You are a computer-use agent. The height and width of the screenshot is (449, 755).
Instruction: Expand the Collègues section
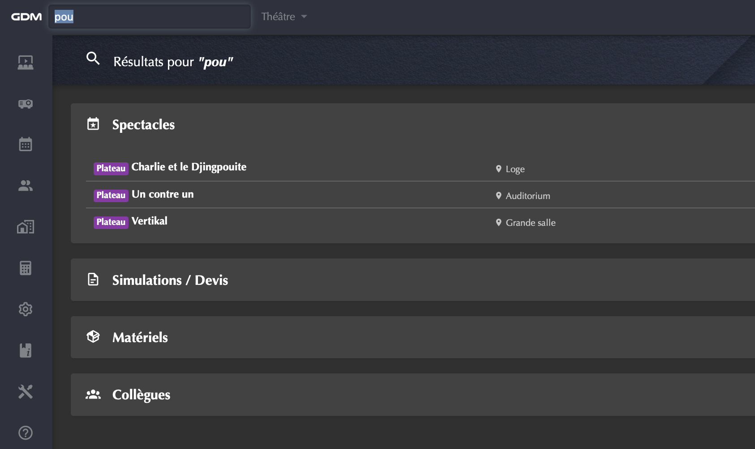[141, 394]
